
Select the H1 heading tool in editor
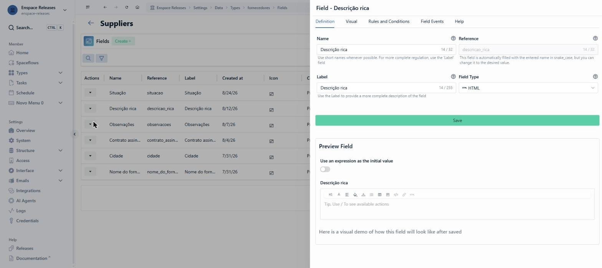330,195
